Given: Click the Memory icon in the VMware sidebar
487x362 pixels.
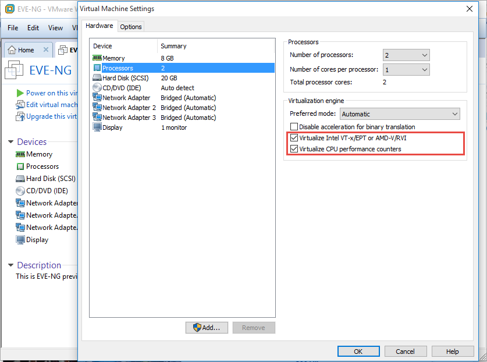Looking at the screenshot, I should (20, 154).
